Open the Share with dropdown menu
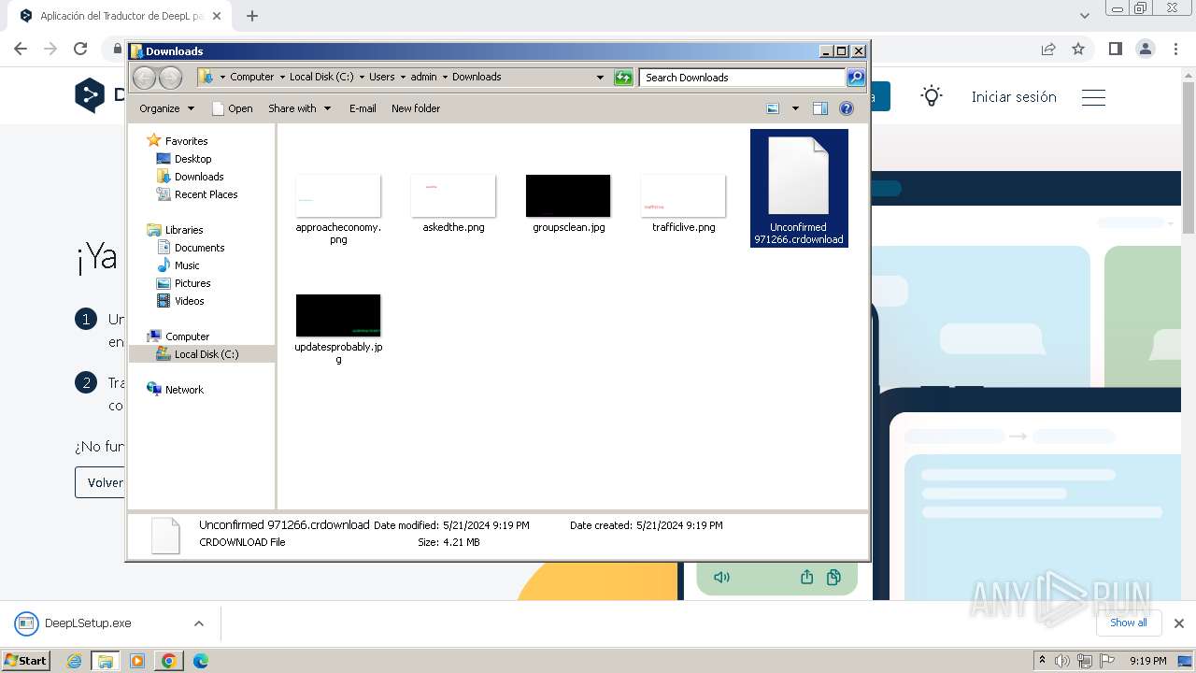1196x673 pixels. tap(299, 108)
